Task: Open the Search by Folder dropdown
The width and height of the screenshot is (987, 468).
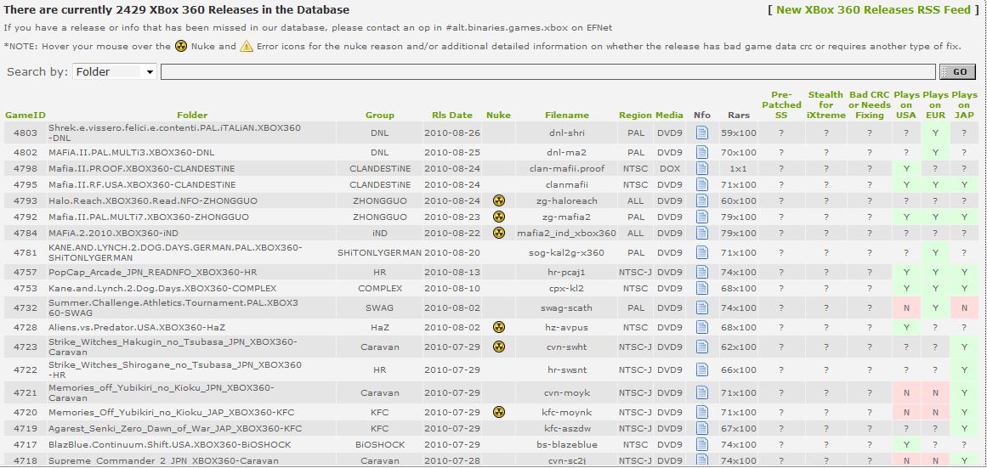Action: (x=115, y=71)
